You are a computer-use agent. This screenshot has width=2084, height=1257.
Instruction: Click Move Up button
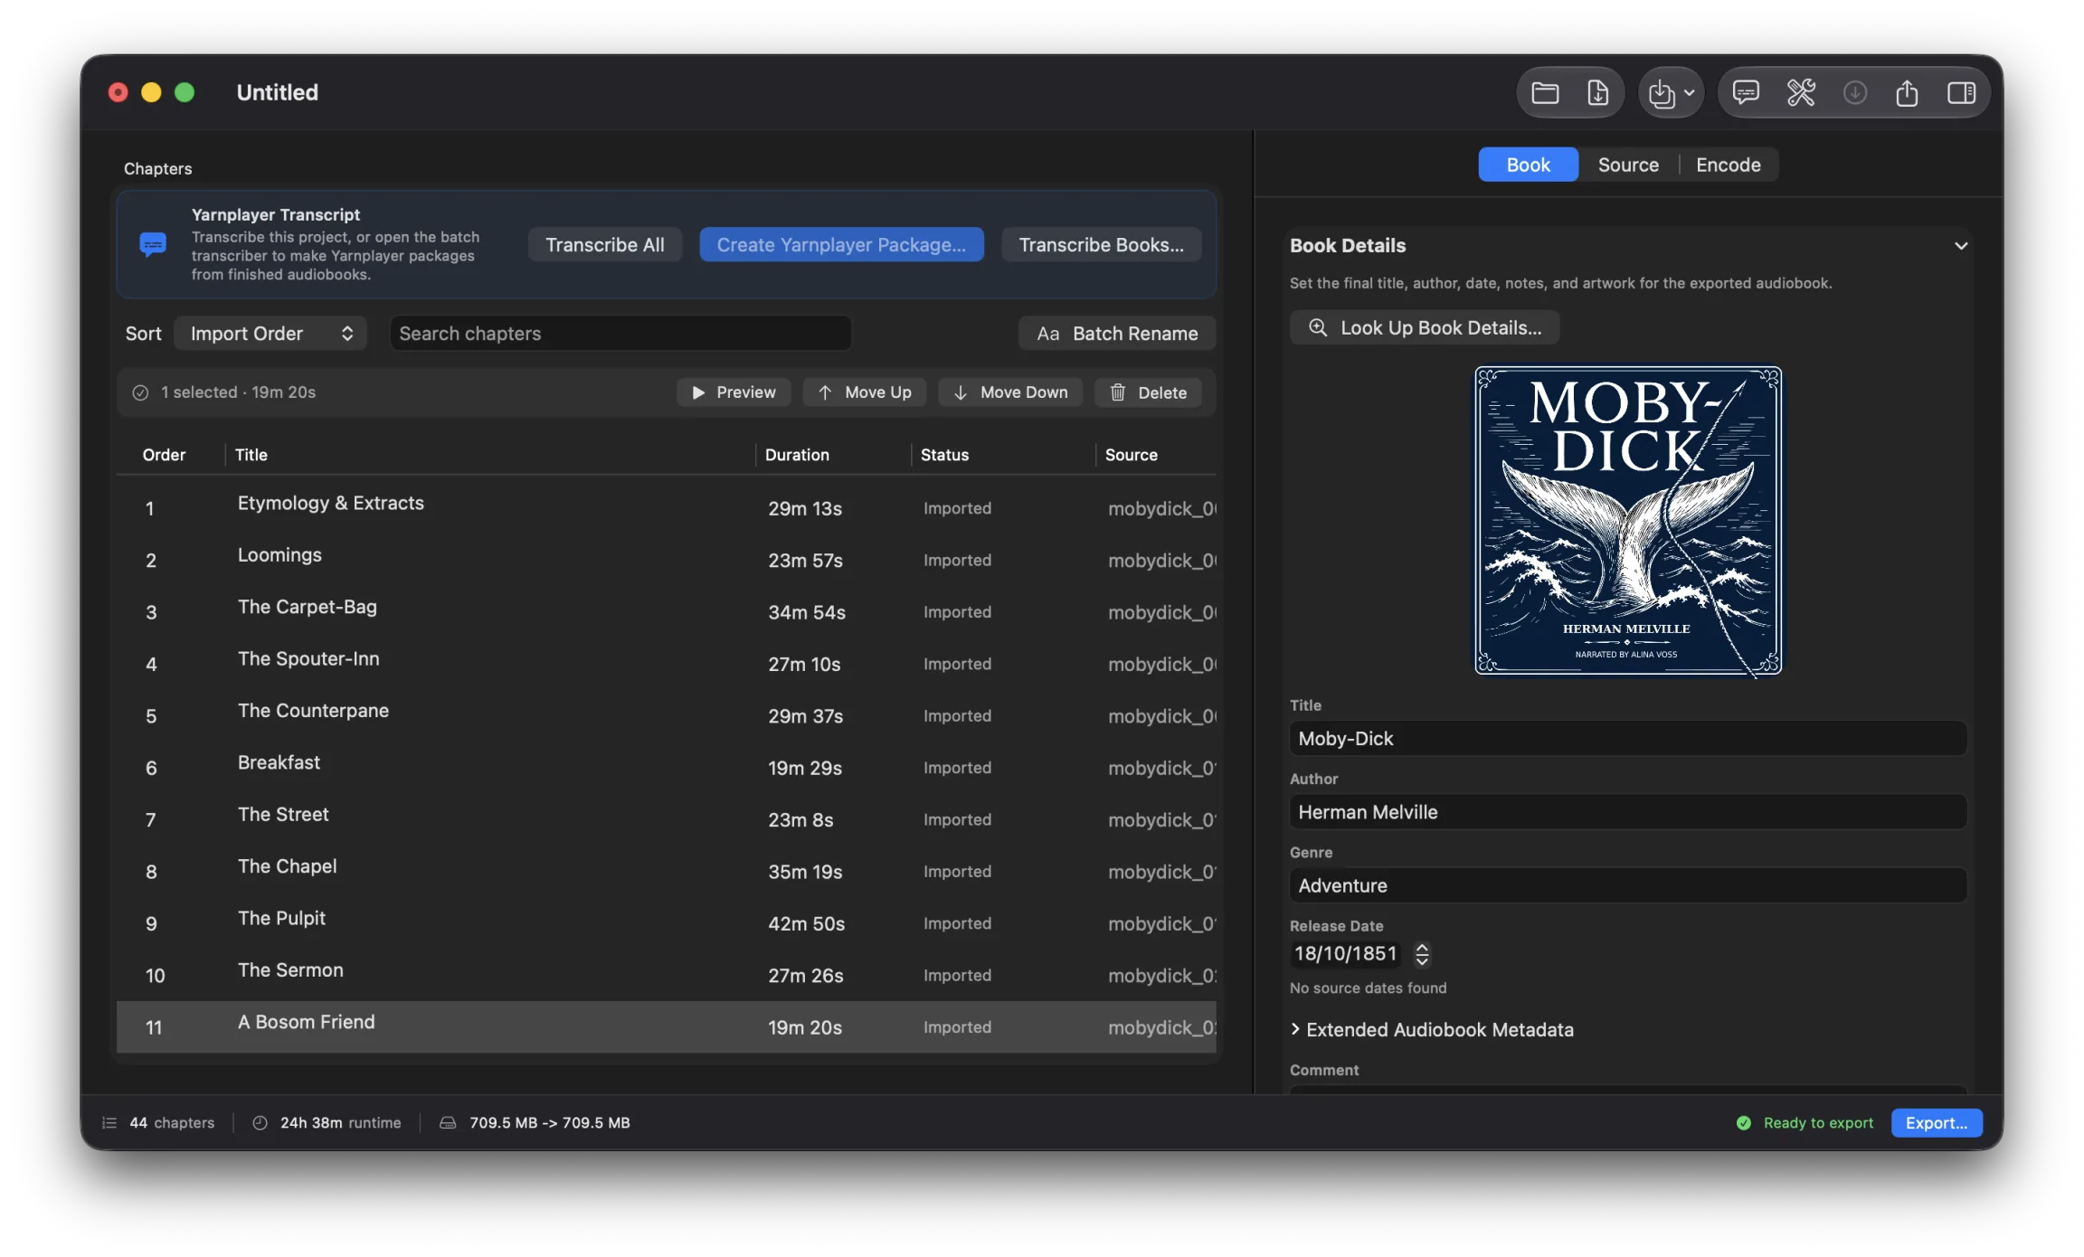[x=864, y=392]
